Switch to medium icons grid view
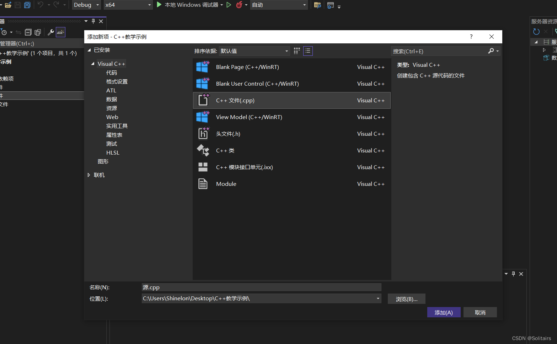The height and width of the screenshot is (344, 557). tap(297, 51)
